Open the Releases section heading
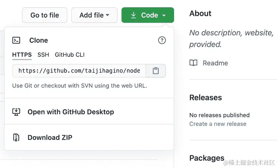 click(x=206, y=97)
